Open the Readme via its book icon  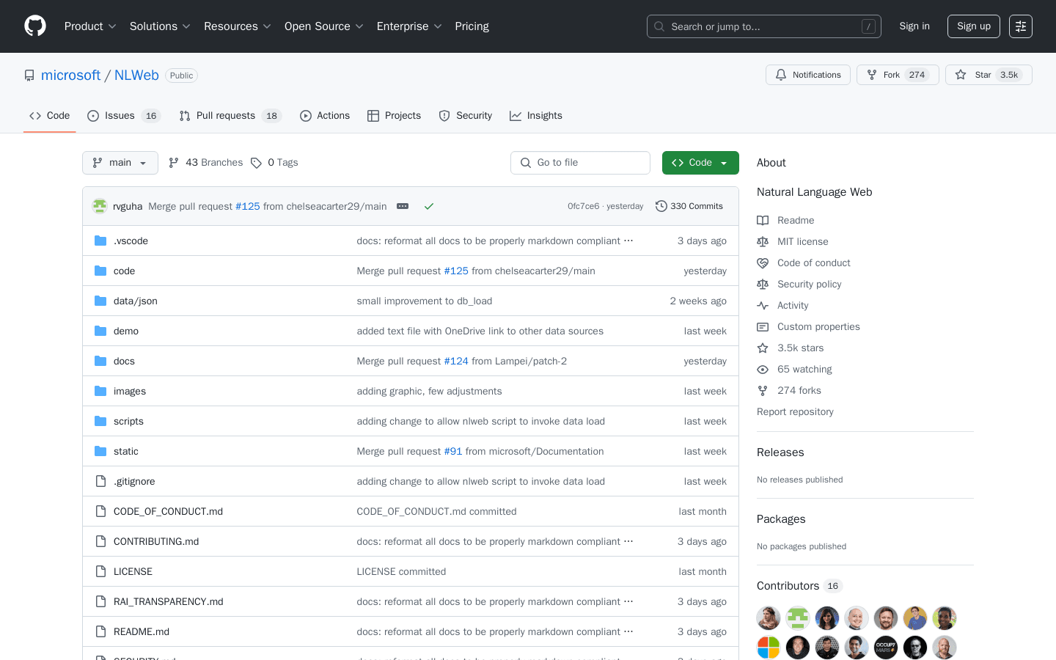click(763, 220)
